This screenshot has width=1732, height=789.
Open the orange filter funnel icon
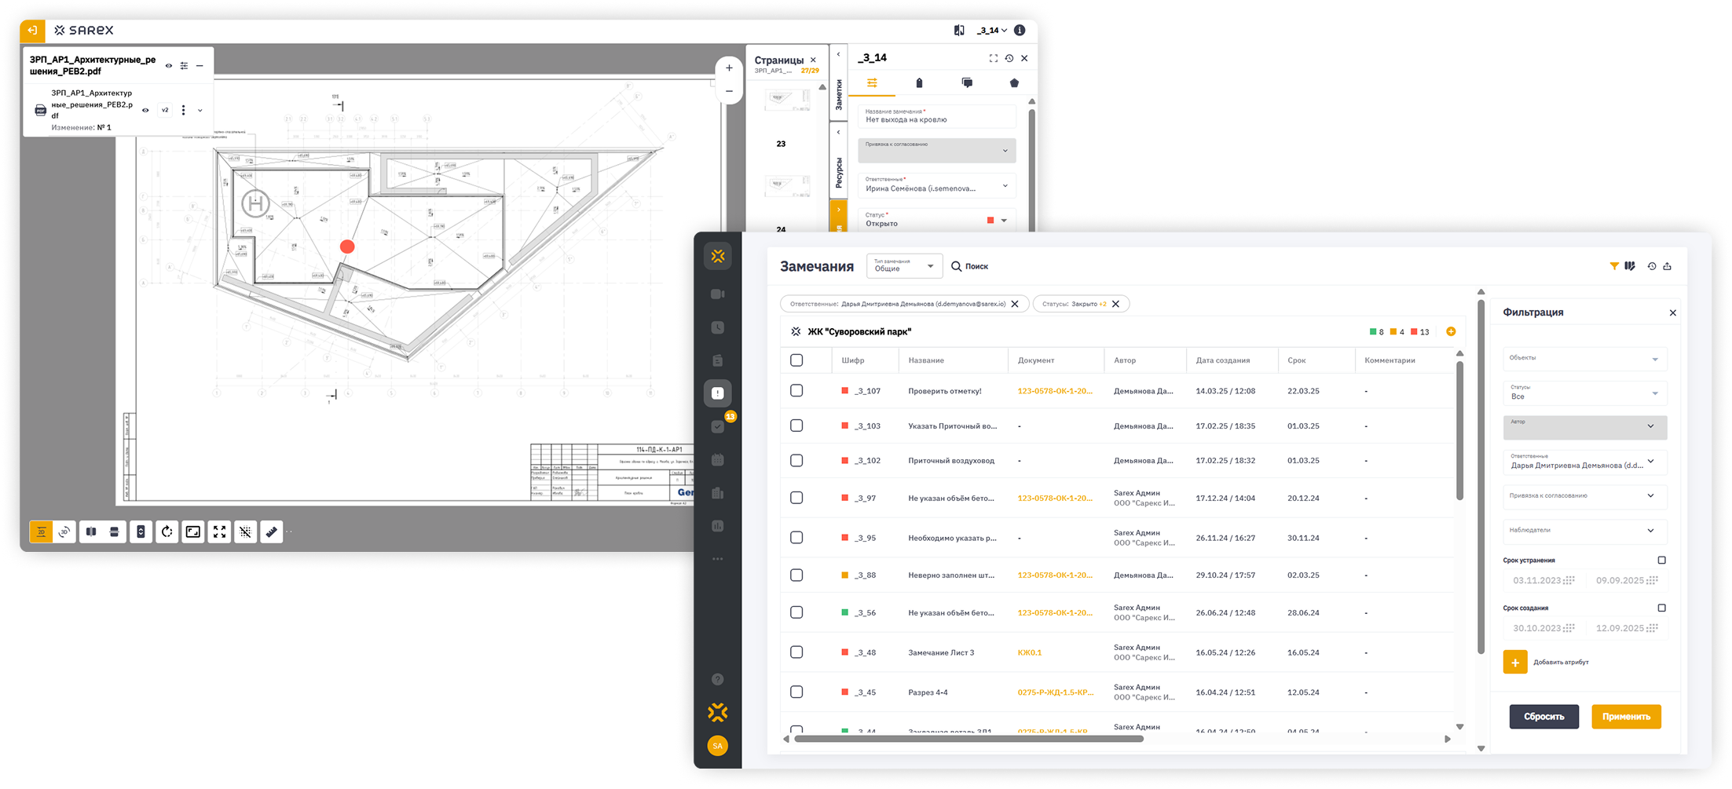(1613, 266)
